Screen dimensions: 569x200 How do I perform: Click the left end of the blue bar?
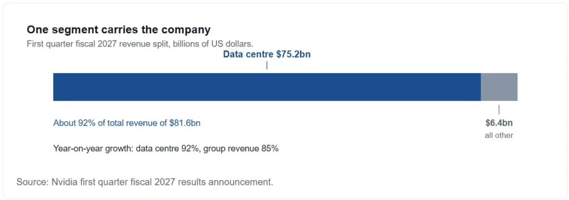coord(54,87)
